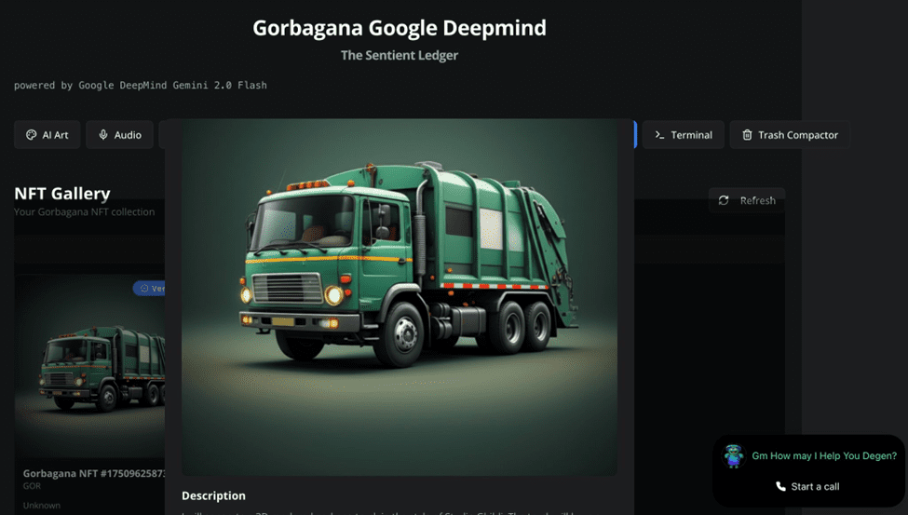Click the GOR label on the NFT card
This screenshot has width=908, height=515.
pos(32,486)
